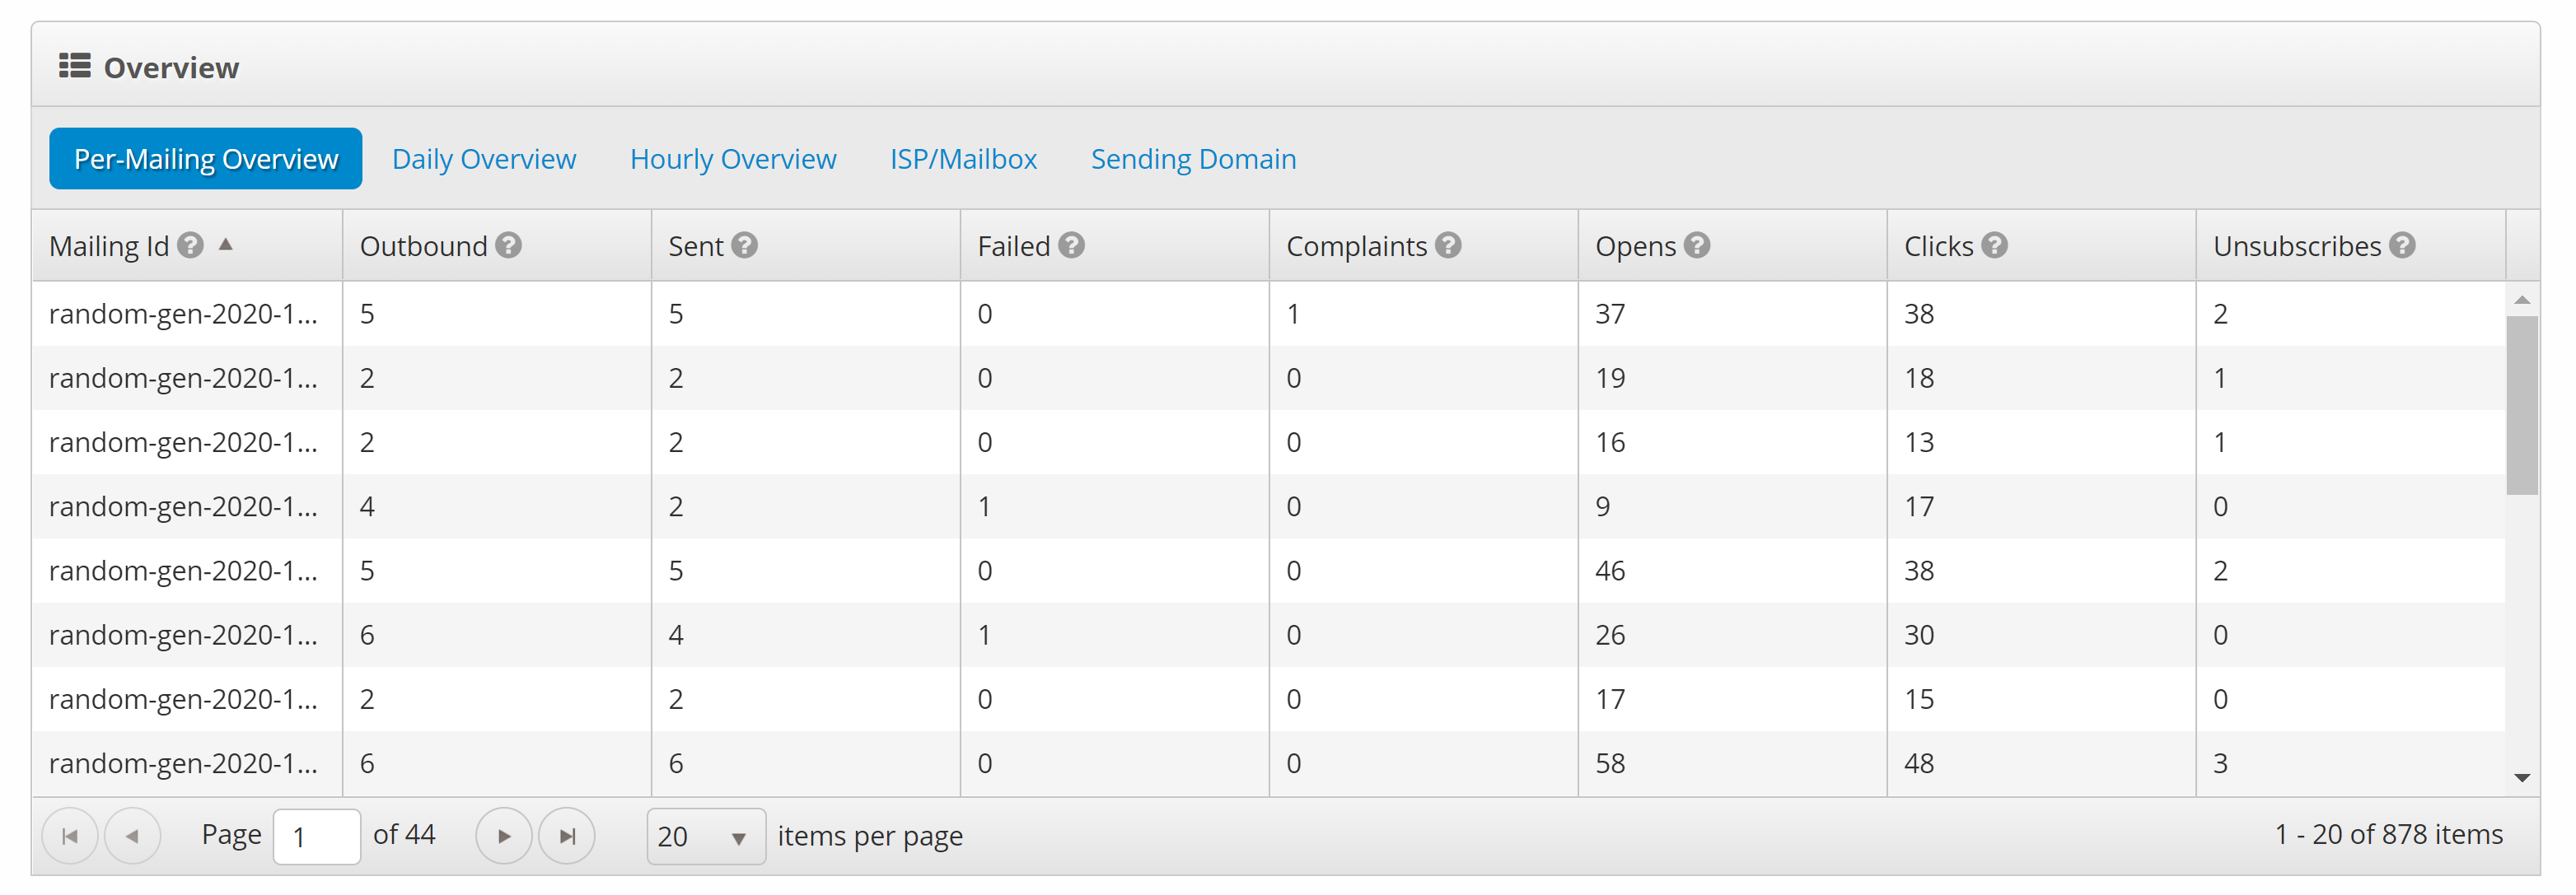Click the Overview list icon

(75, 66)
